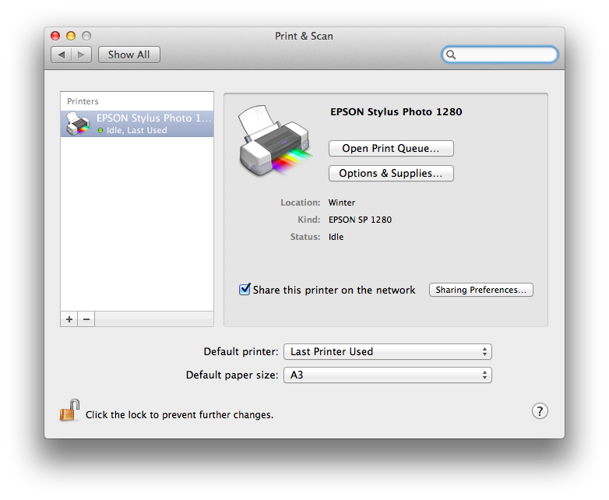The image size is (609, 500).
Task: Open Sharing Preferences
Action: pos(481,290)
